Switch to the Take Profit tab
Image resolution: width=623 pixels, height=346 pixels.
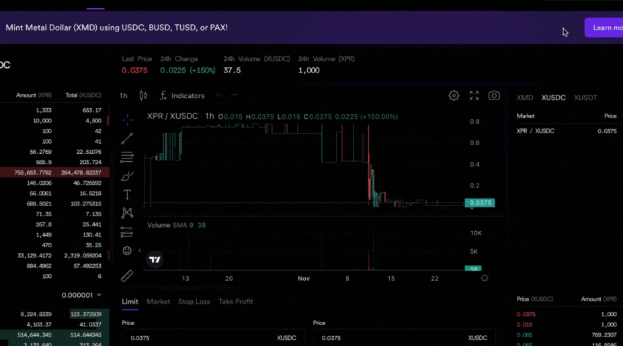pyautogui.click(x=236, y=302)
